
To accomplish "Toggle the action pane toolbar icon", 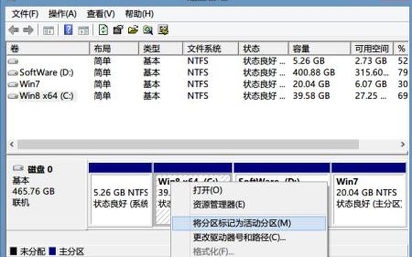I will (x=83, y=30).
